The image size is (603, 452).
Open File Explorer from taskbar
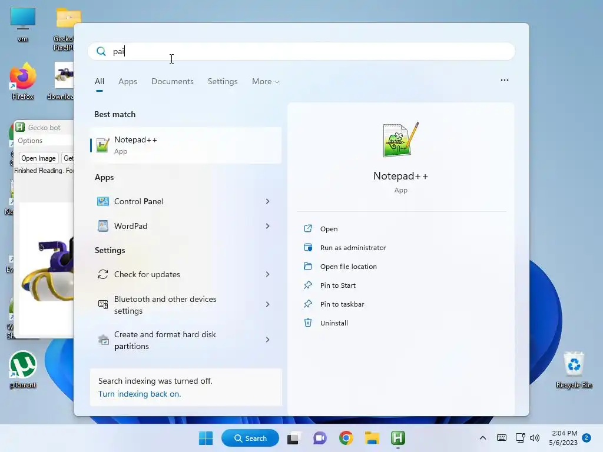[372, 438]
